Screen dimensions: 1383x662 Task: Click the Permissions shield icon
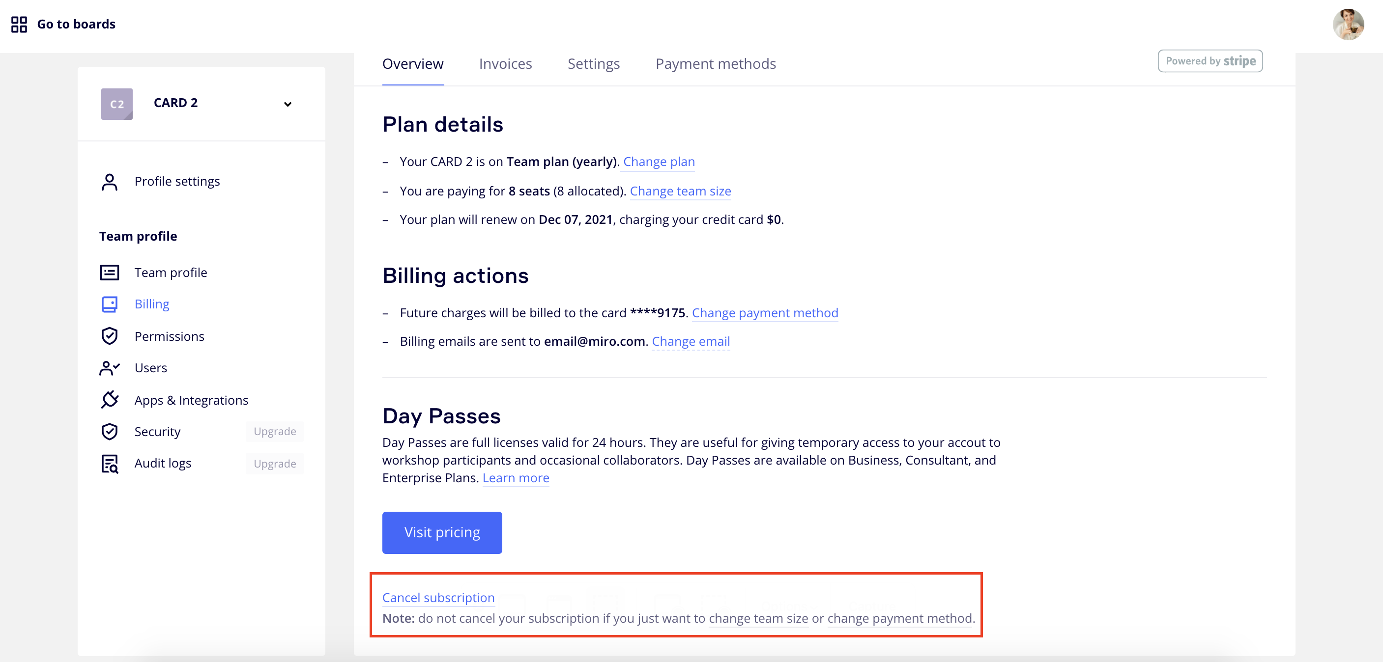(110, 336)
